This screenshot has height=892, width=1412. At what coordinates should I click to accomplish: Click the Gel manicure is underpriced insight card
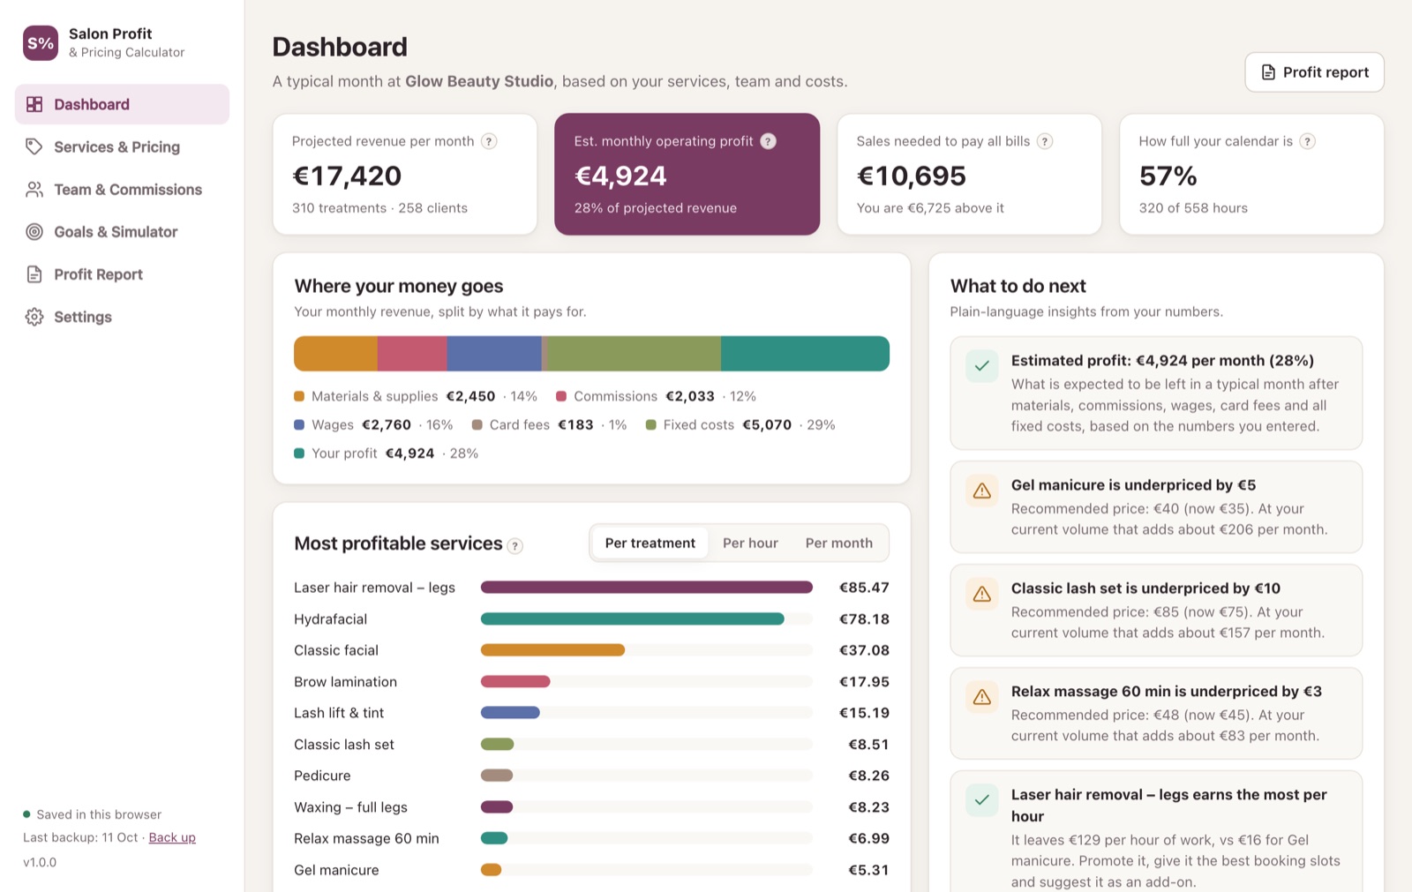[1156, 507]
